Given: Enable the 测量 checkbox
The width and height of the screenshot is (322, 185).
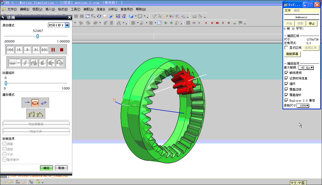Looking at the screenshot, I should [x=5, y=144].
